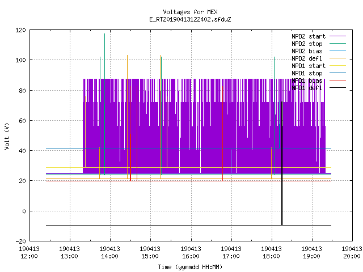This screenshot has width=363, height=272.
Task: Select the filename text E_RT20190413122402.sfduZ
Action: point(190,19)
